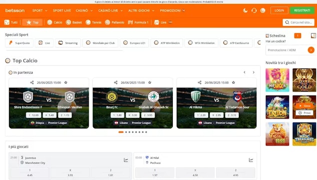
Task: Submit booking code arrow button
Action: (x=311, y=50)
